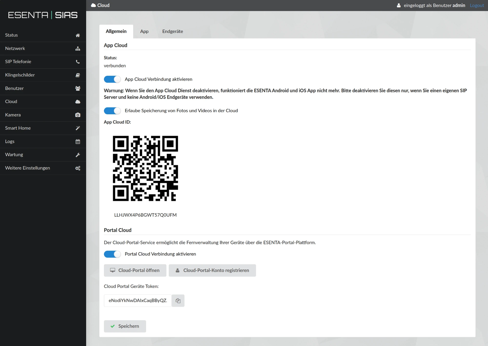Open the Status menu entry
The width and height of the screenshot is (488, 346).
[43, 35]
